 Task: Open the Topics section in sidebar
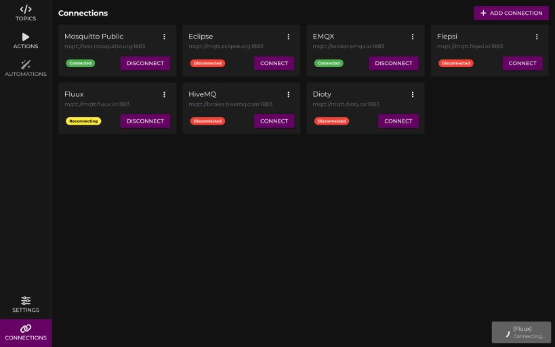(26, 14)
